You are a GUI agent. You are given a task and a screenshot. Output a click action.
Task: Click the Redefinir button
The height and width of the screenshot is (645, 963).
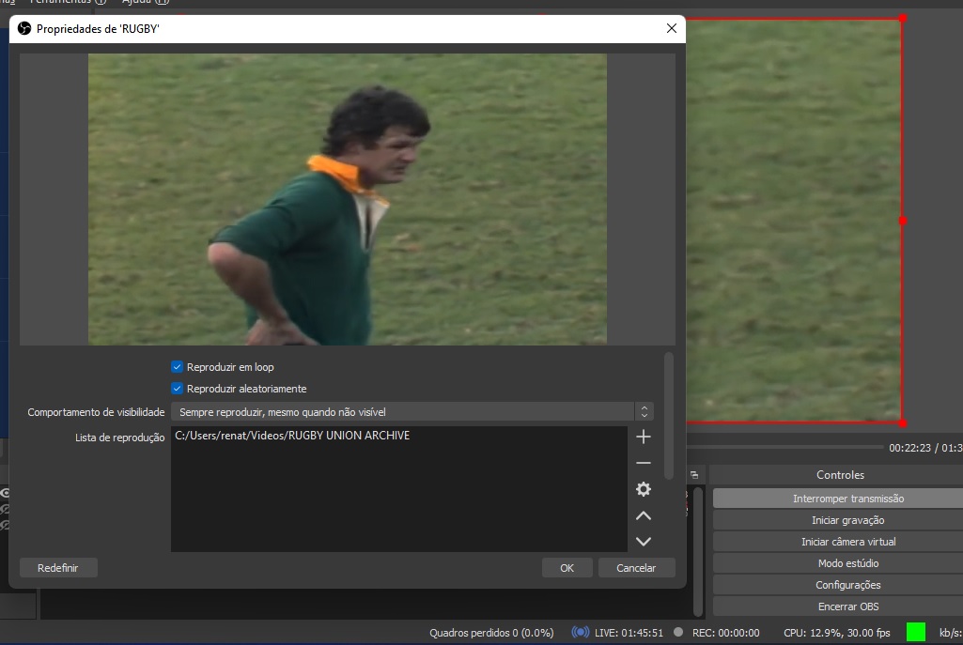(x=57, y=568)
